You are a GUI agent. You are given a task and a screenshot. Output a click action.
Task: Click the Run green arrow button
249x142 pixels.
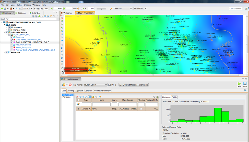pos(239,84)
